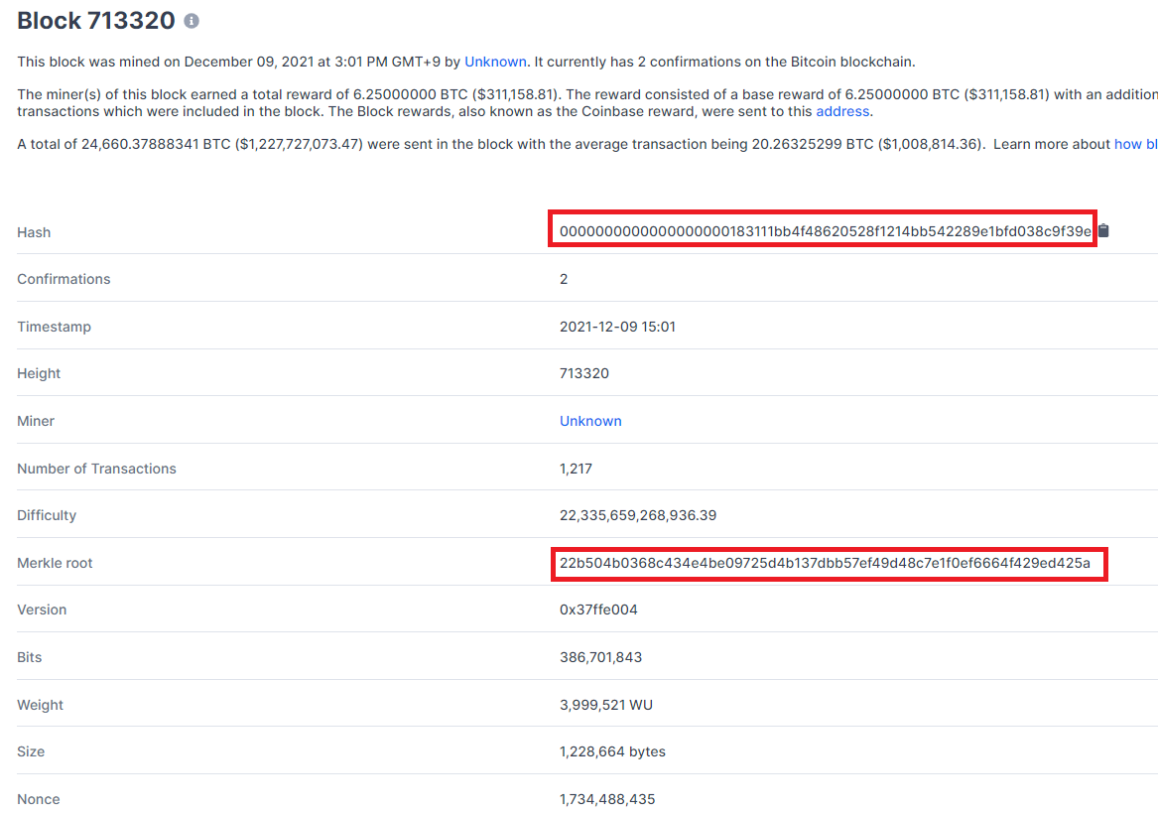Click the Height row label
This screenshot has width=1158, height=815.
tap(39, 374)
